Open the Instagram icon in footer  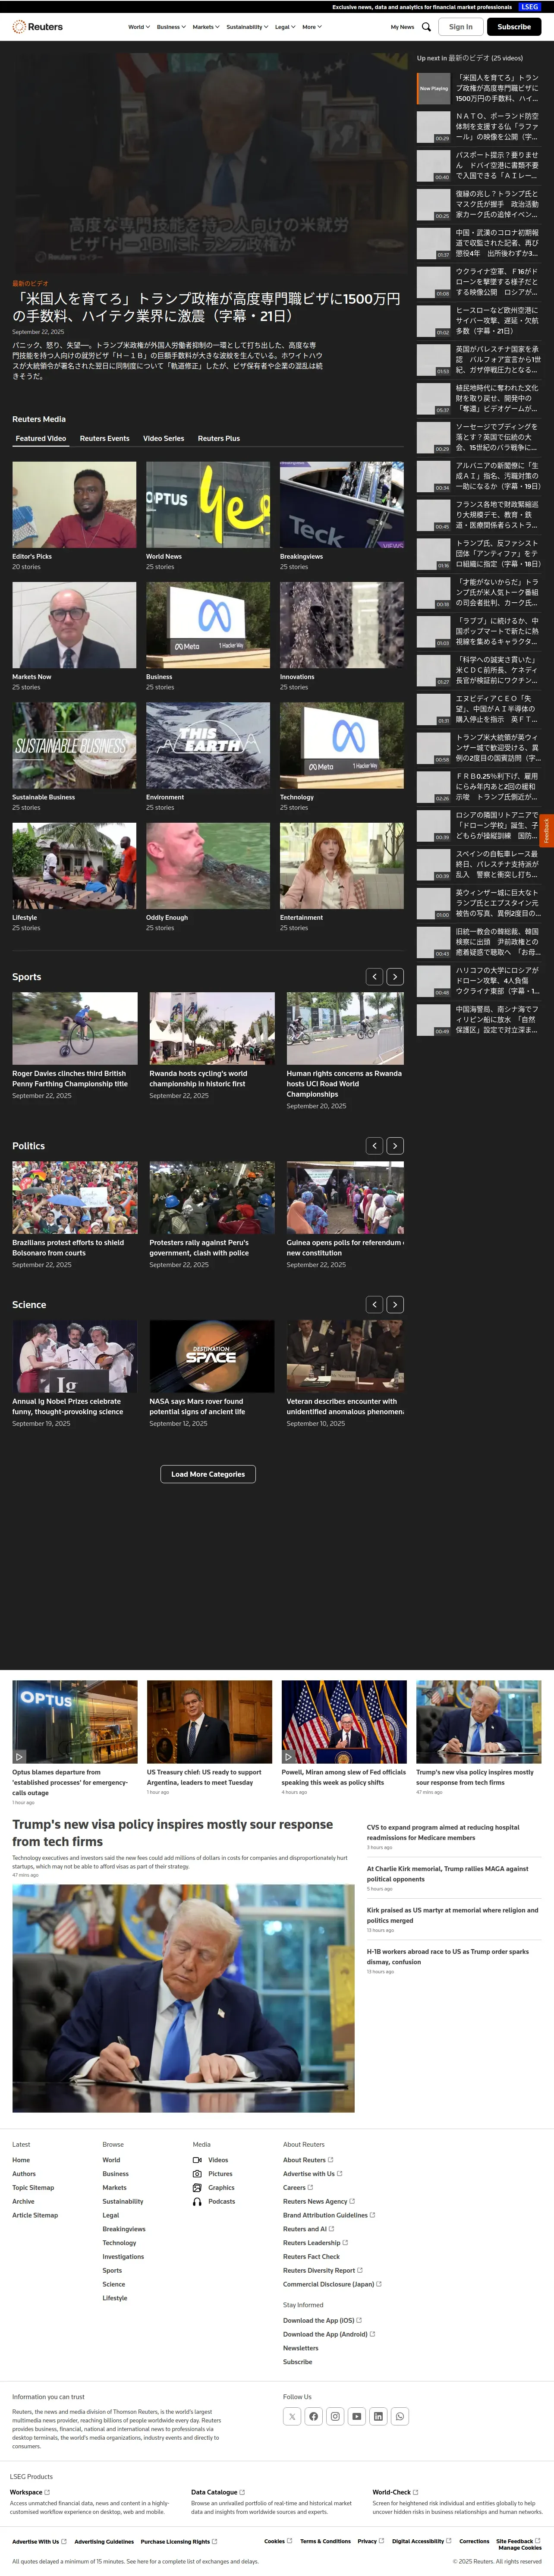335,2416
